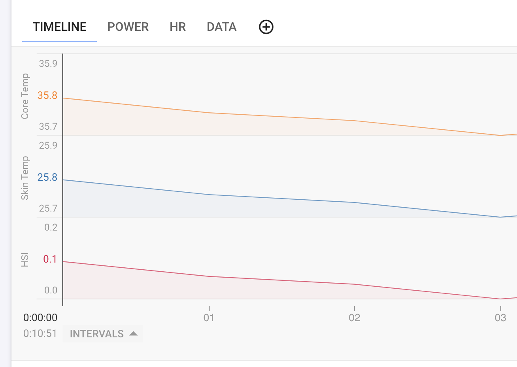Click the Core Temp axis label
This screenshot has height=367, width=517.
click(25, 96)
